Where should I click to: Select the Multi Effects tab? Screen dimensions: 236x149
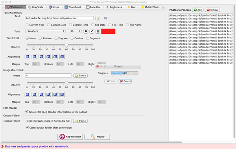pos(150,7)
